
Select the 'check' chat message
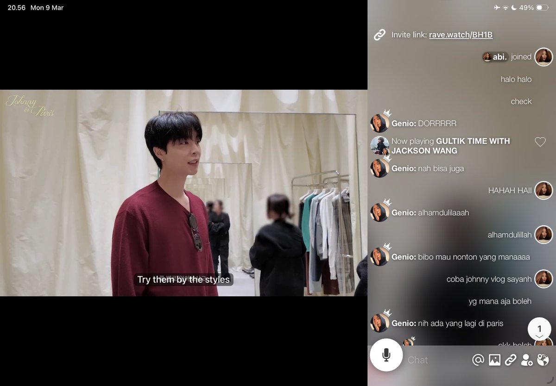click(x=521, y=101)
